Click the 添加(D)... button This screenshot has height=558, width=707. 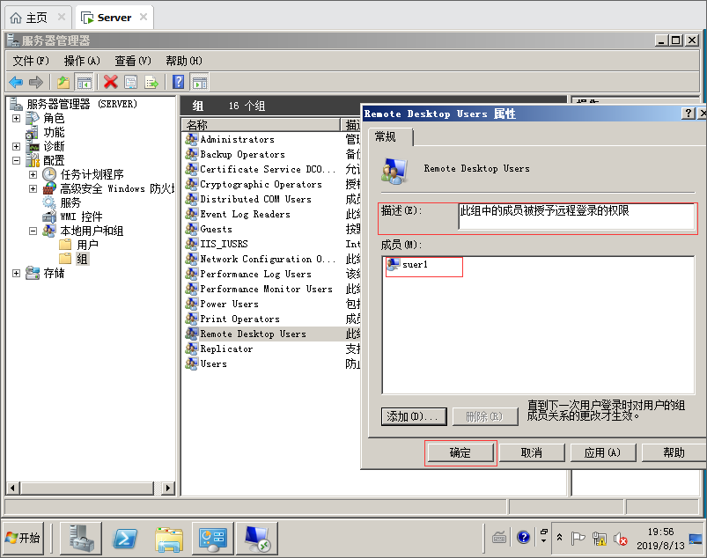(414, 416)
